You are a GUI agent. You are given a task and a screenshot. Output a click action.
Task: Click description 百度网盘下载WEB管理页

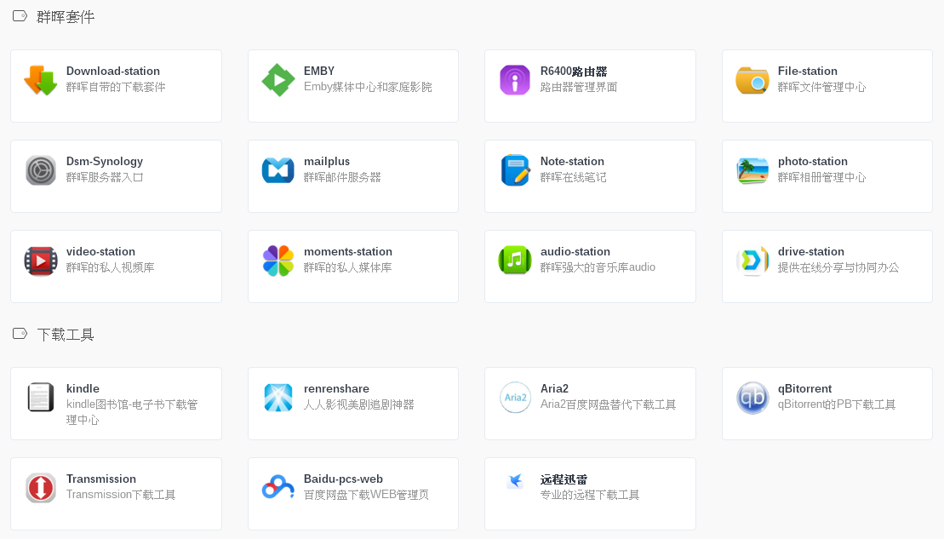pyautogui.click(x=366, y=495)
